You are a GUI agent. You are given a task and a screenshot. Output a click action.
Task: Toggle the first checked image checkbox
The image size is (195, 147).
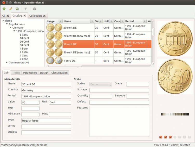pos(161,137)
